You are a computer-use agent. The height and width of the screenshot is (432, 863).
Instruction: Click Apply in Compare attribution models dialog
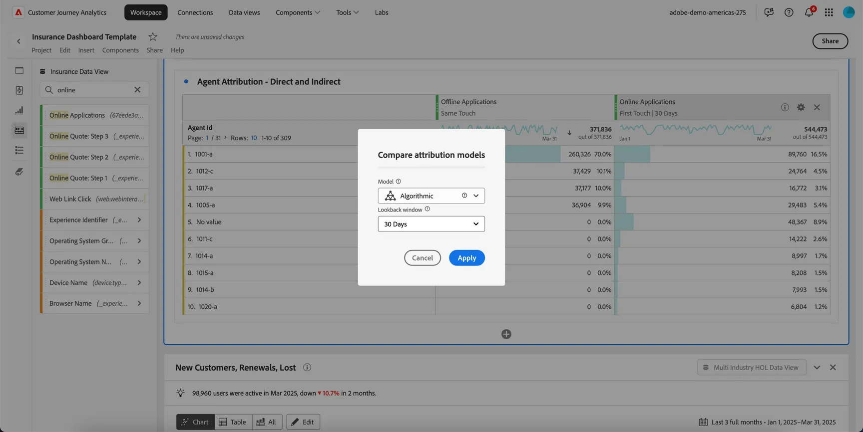click(x=467, y=258)
